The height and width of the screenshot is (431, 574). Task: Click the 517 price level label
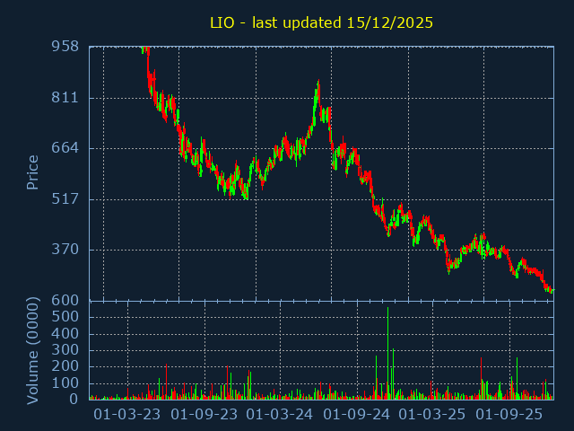click(65, 198)
